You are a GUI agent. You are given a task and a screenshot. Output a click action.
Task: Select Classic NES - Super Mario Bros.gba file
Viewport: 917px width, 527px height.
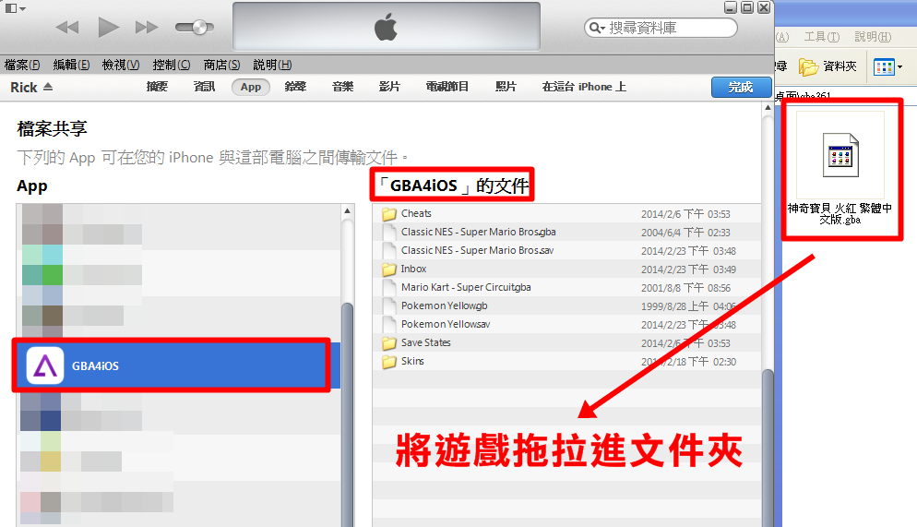[x=566, y=233]
